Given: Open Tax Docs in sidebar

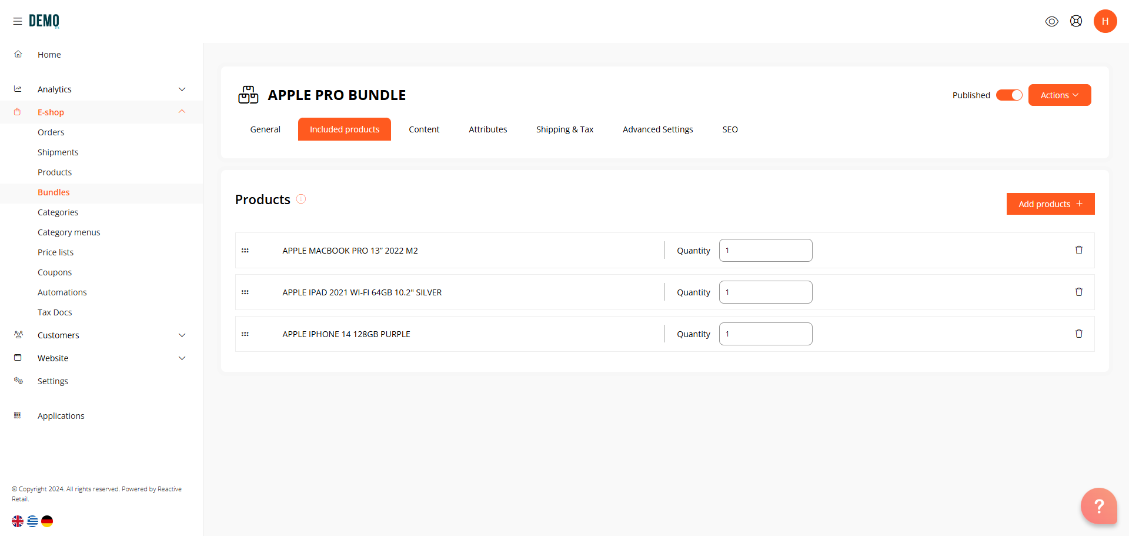Looking at the screenshot, I should pos(55,312).
